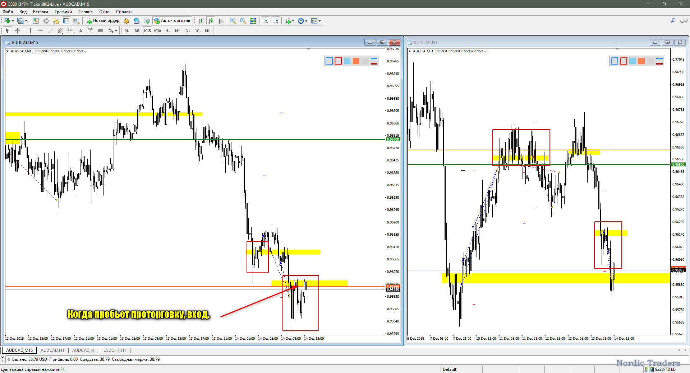The height and width of the screenshot is (373, 690).
Task: Select the W1 timeframe button
Action: coord(198,31)
